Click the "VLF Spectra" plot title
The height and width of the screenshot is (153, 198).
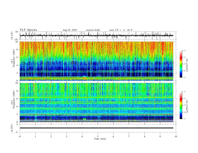tap(28, 30)
